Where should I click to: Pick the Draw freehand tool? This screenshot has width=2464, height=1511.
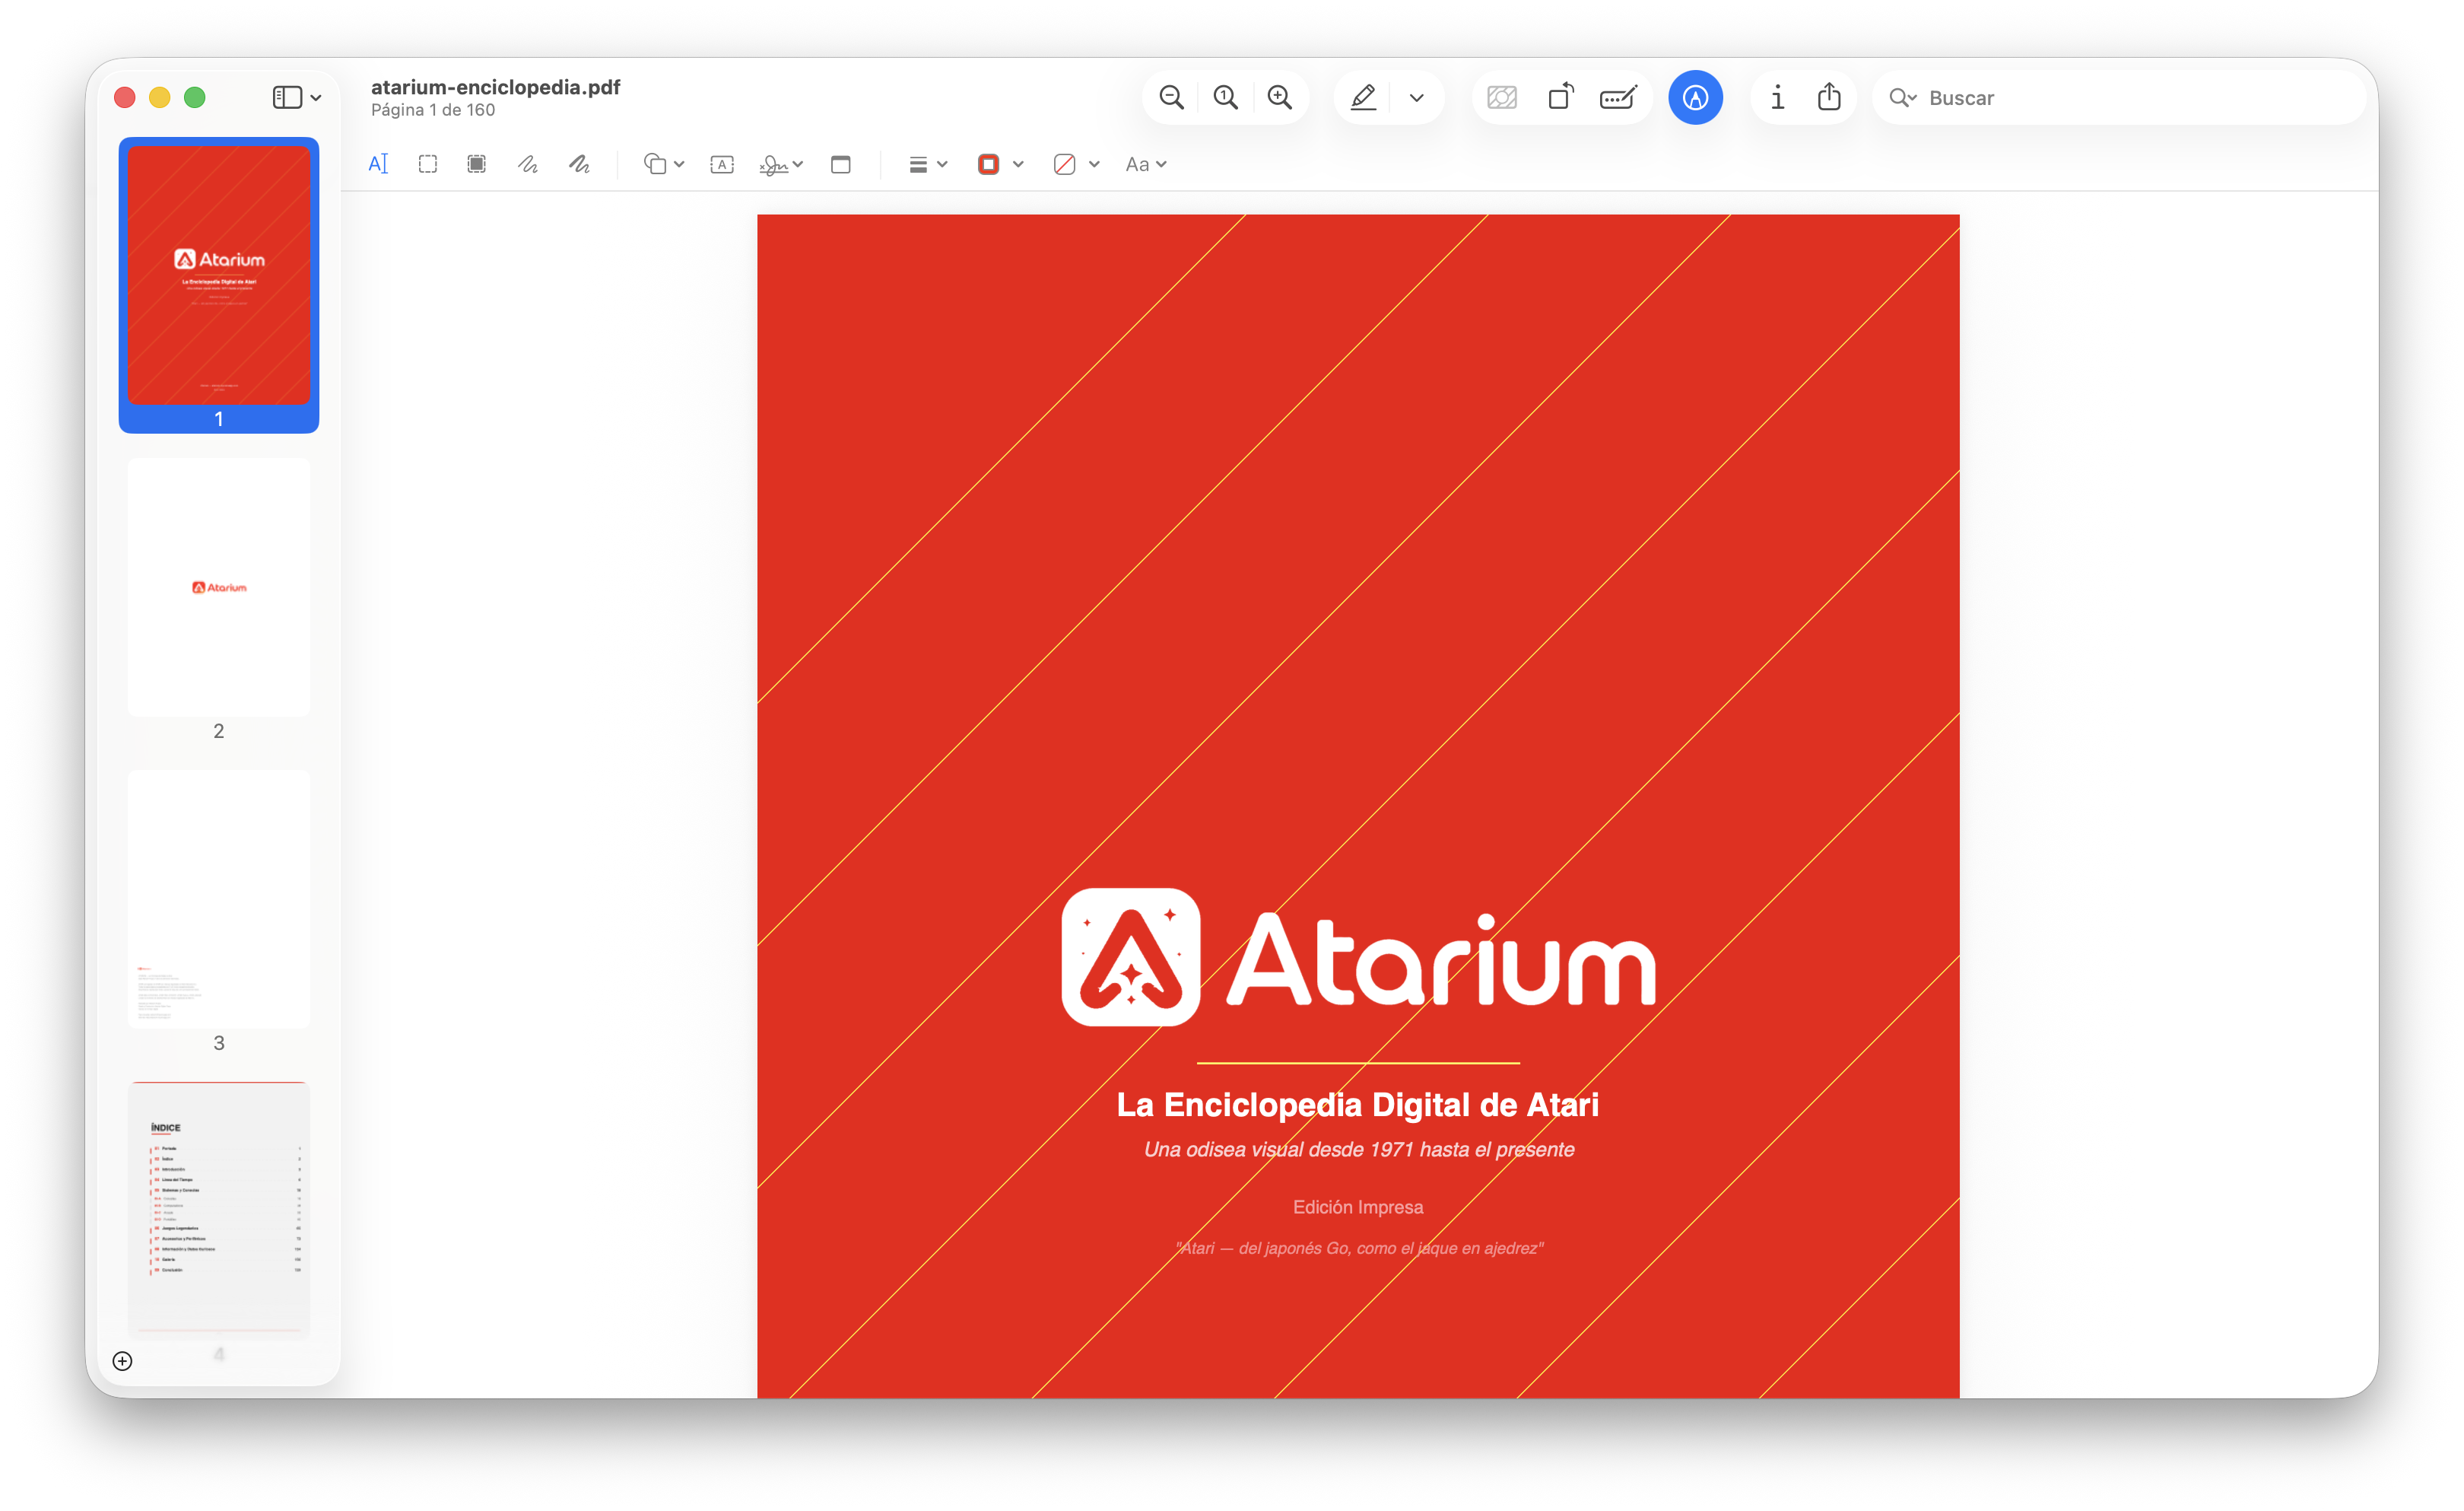point(579,164)
